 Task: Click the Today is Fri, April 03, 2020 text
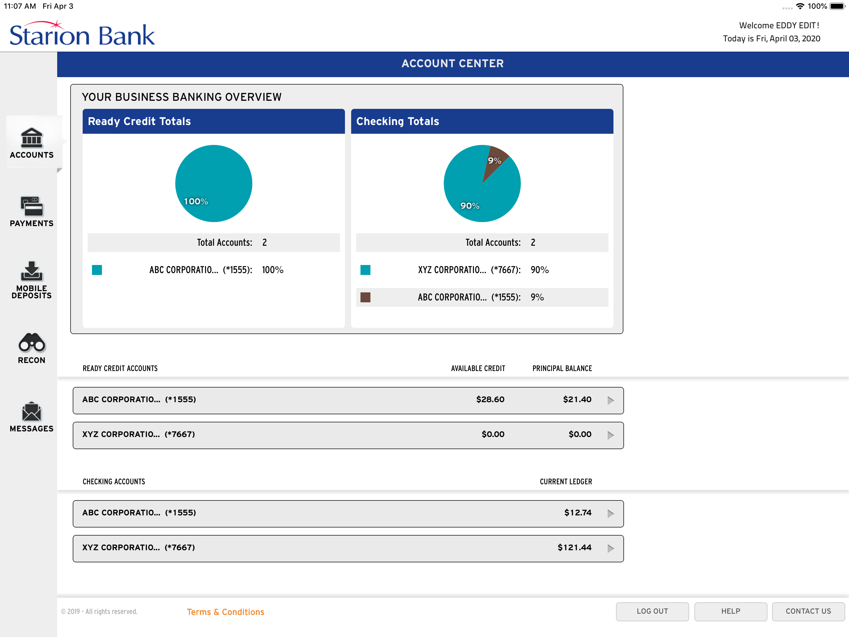[772, 39]
